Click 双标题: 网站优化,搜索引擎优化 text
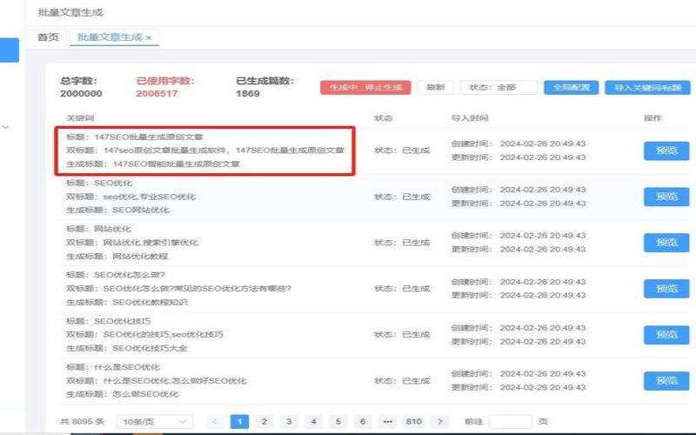This screenshot has height=435, width=696. 132,243
